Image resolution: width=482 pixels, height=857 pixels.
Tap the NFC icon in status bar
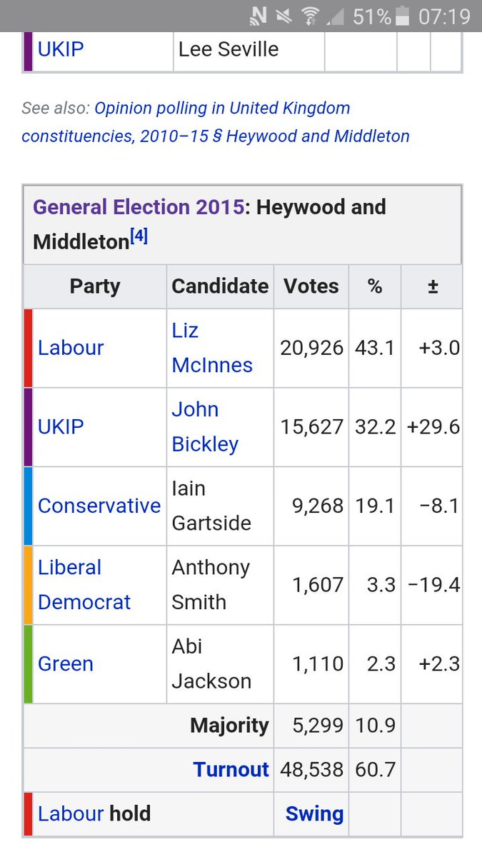(x=258, y=15)
